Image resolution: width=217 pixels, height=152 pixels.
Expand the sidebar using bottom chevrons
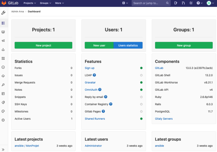(x=3, y=149)
